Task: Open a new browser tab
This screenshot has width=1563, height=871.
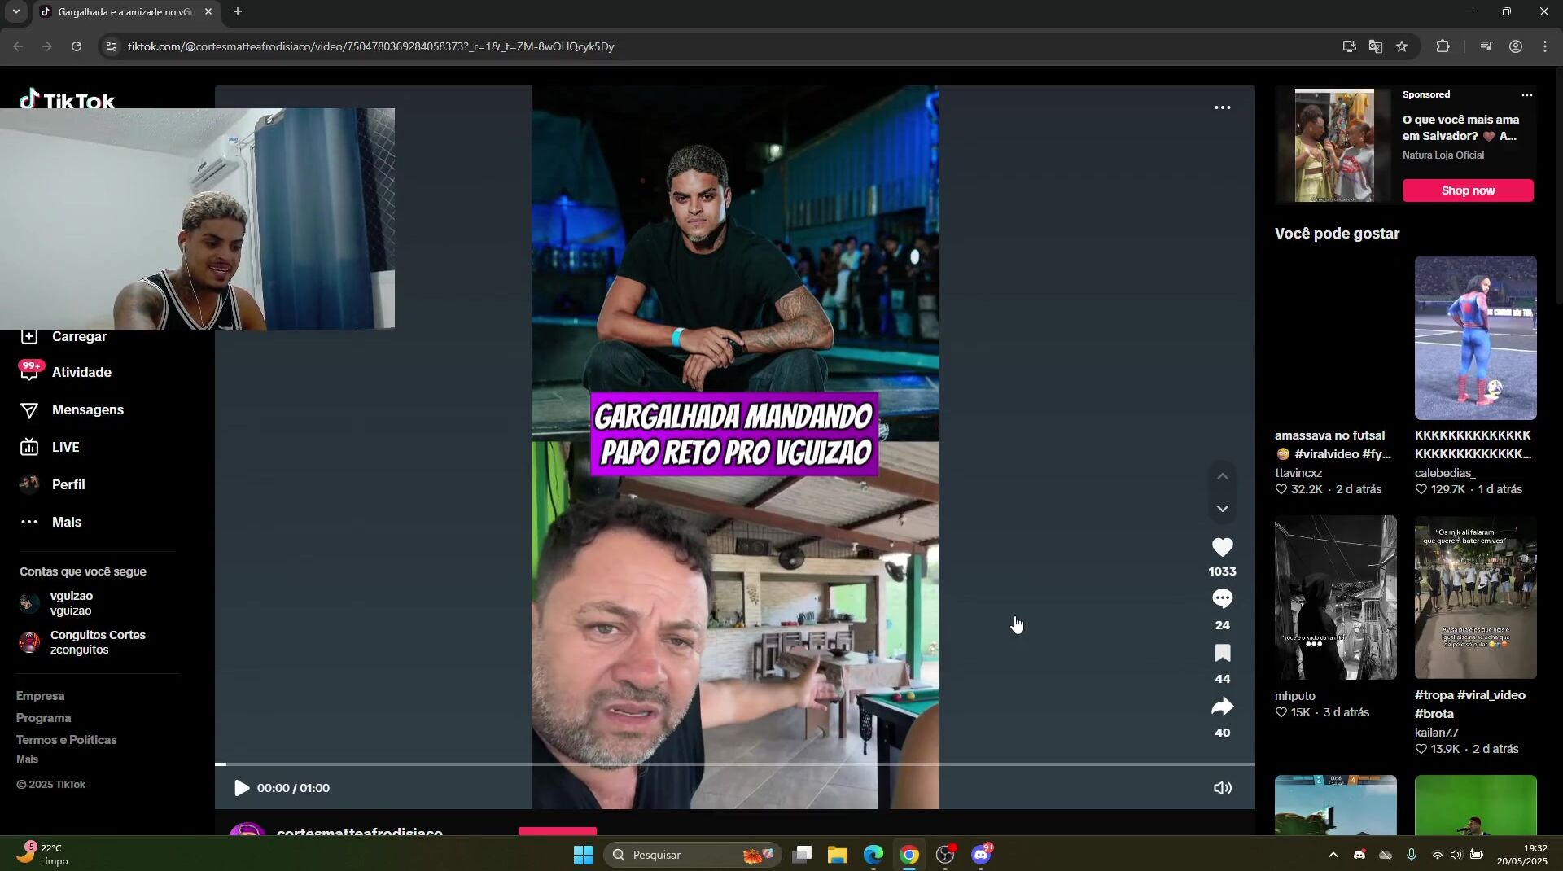Action: [237, 11]
